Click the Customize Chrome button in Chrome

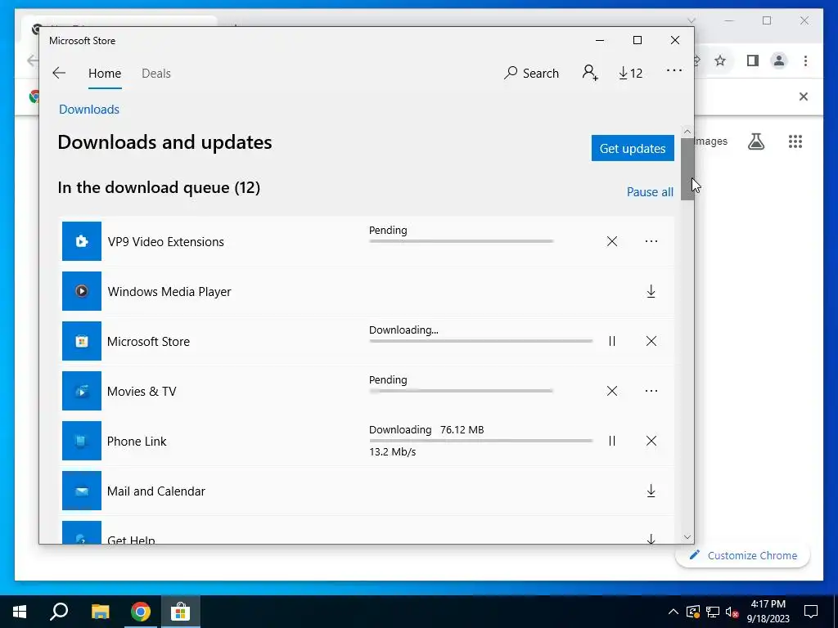743,555
